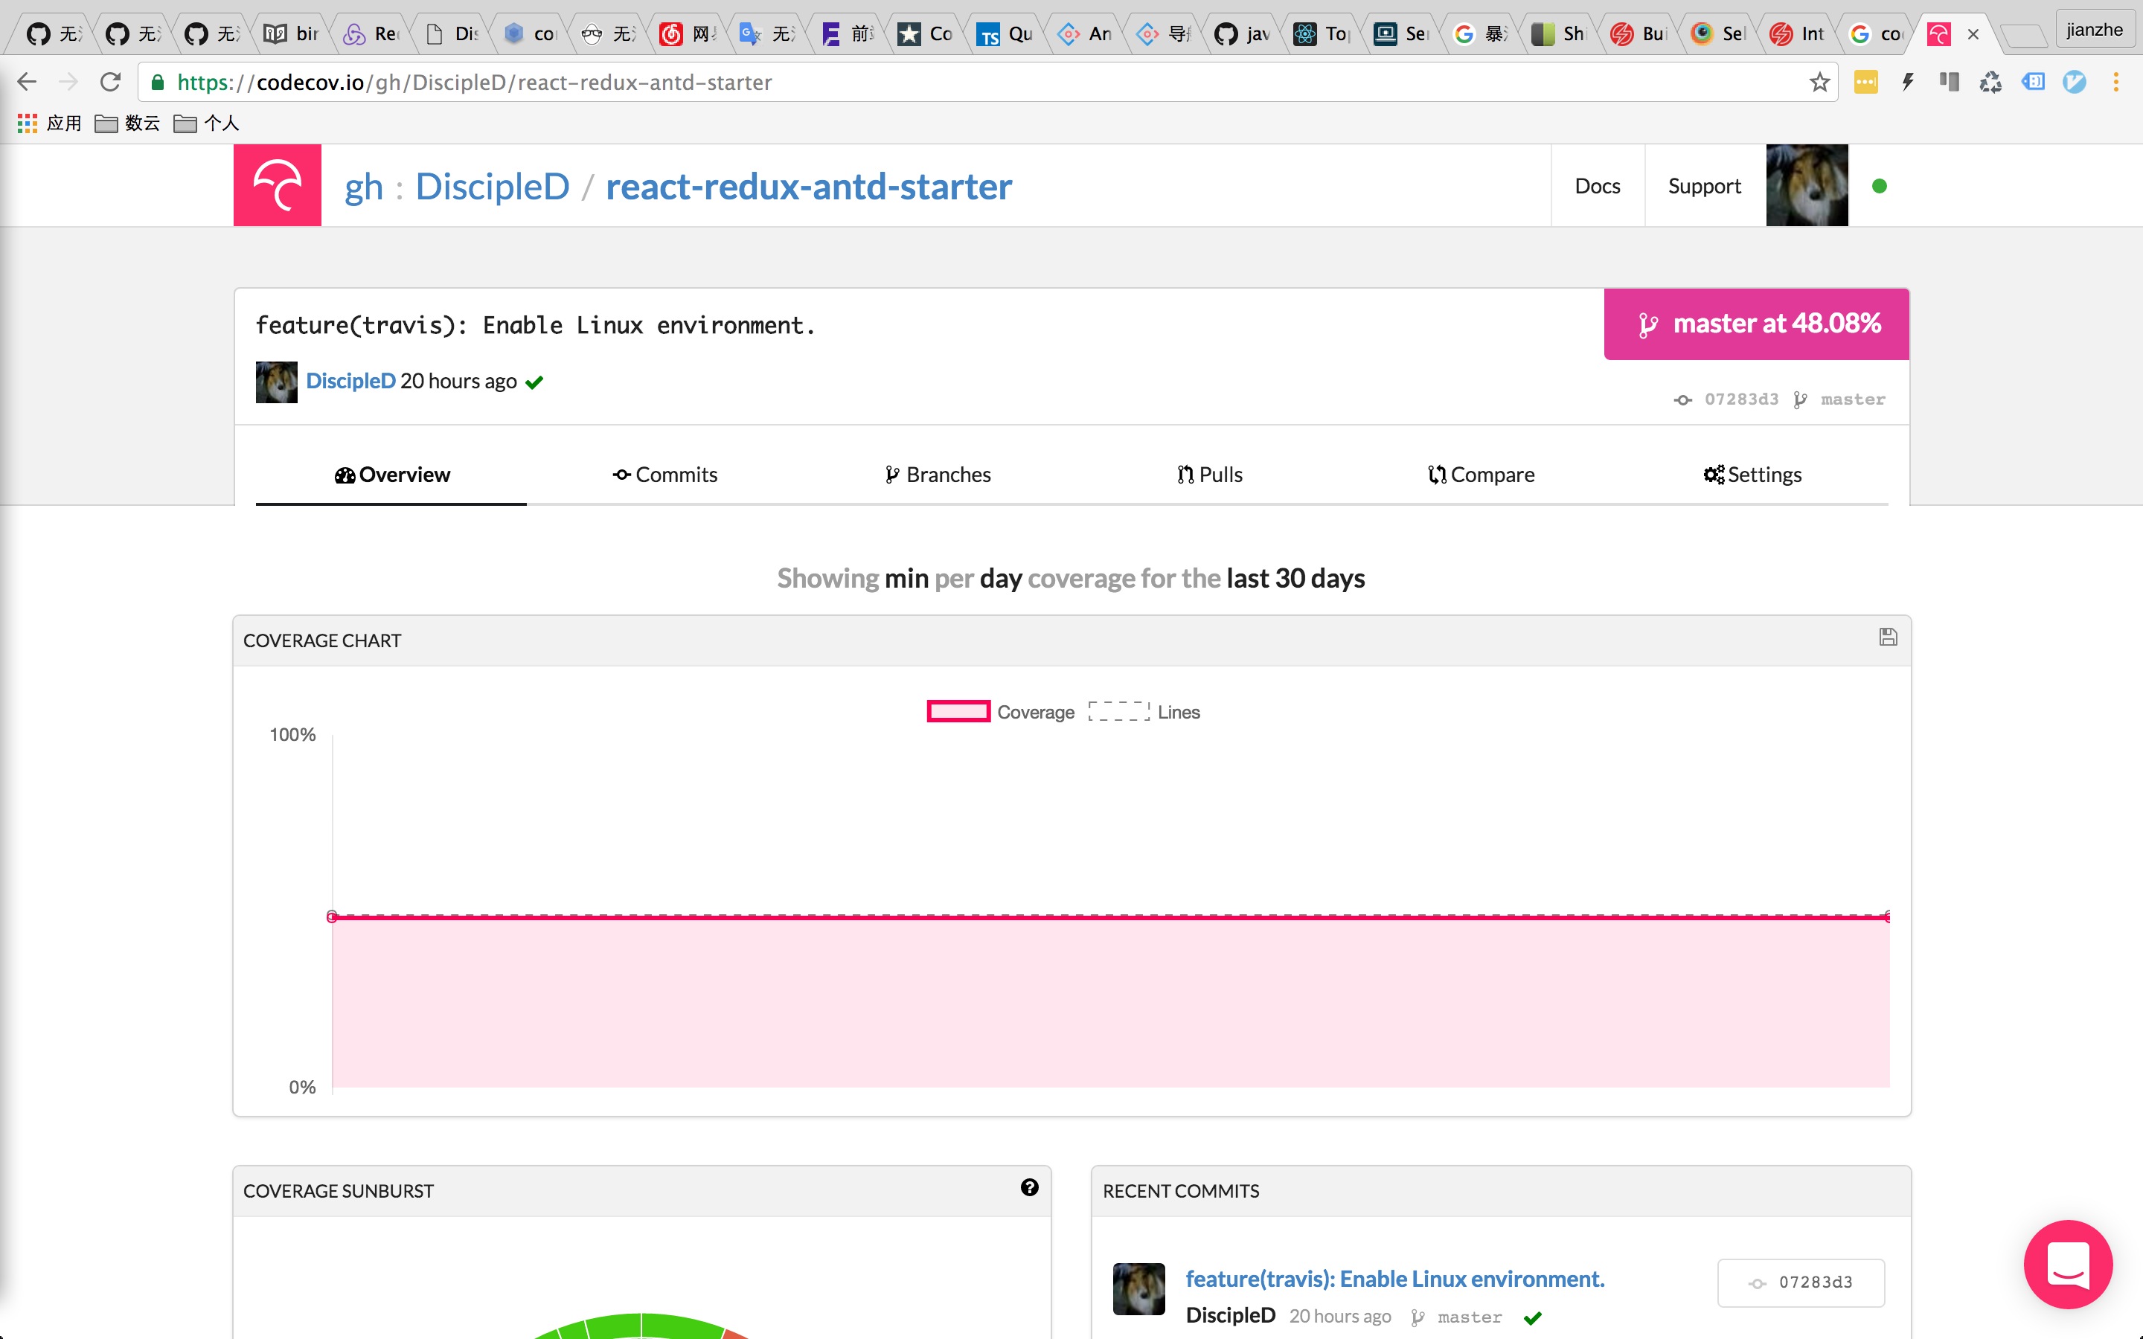Toggle the Lines legend series
Viewport: 2143px width, 1339px height.
pos(1144,712)
